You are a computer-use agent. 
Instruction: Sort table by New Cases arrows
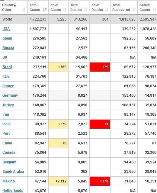point(65,10)
